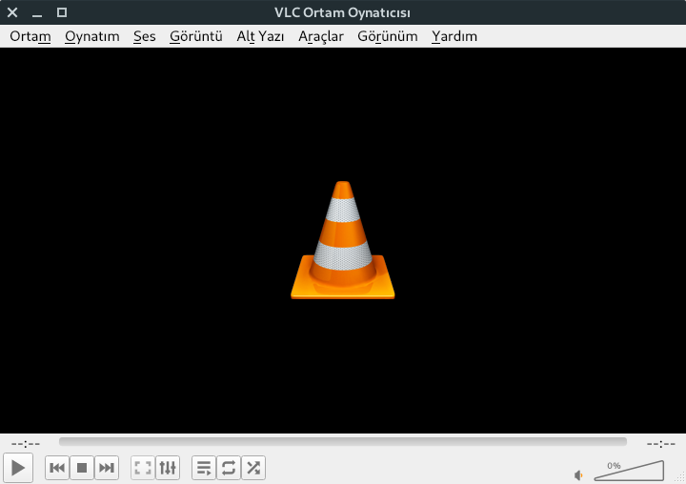This screenshot has height=484, width=686.
Task: Skip to next media track
Action: click(107, 468)
